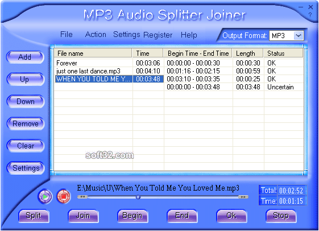Close the MP3 Audio Splitter Joiner window

[x=310, y=7]
